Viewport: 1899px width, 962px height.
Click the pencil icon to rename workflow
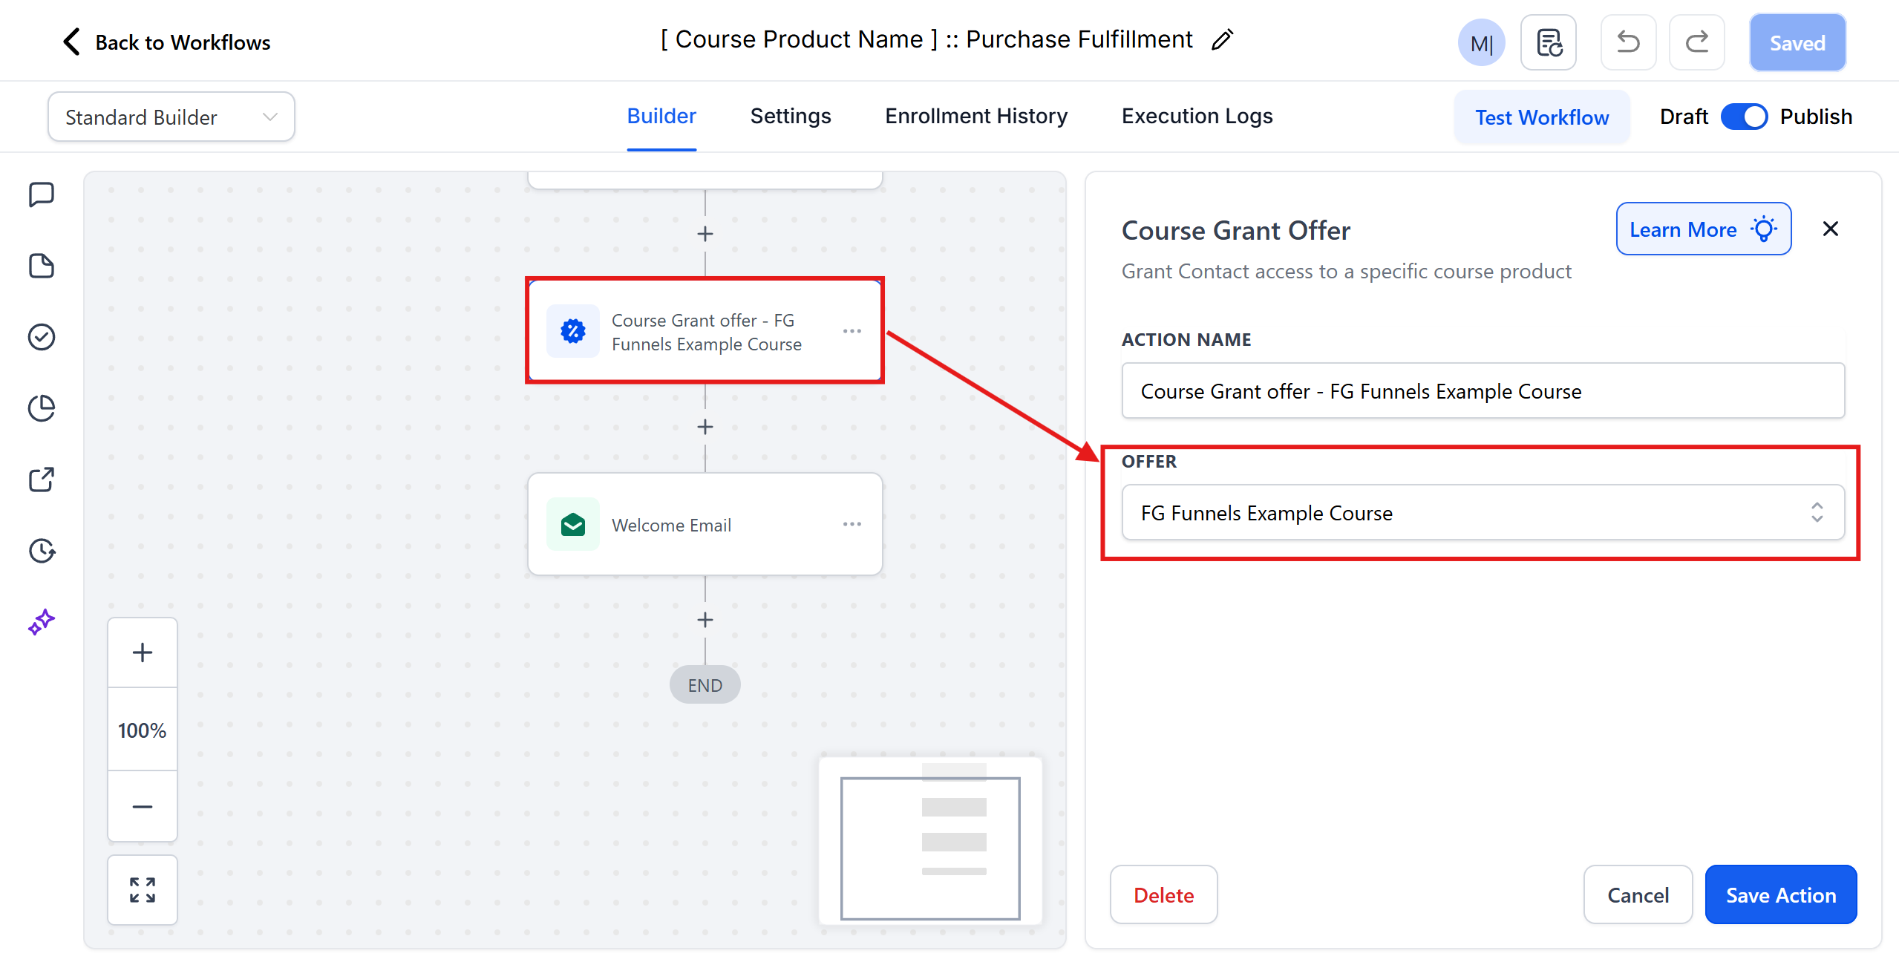click(1222, 39)
